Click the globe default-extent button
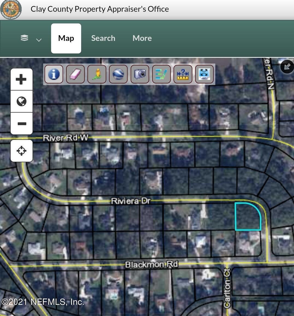The image size is (294, 316). coord(21,101)
